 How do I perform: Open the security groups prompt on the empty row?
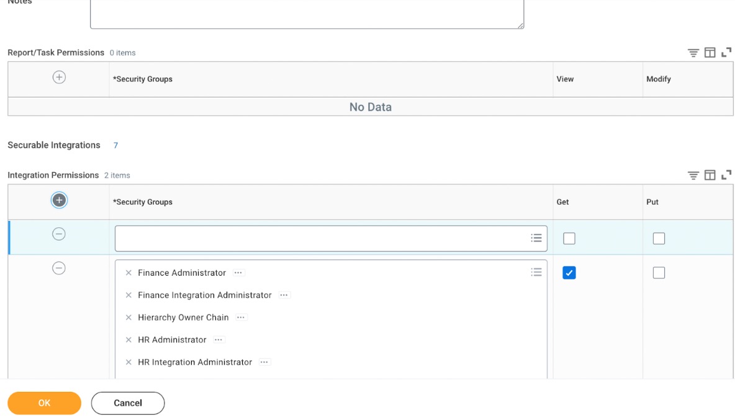click(x=536, y=238)
